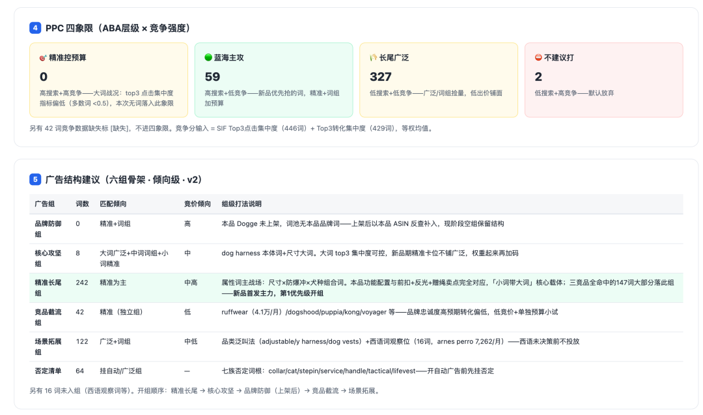Click word count 8 in 核心攻坚组 row

(78, 253)
